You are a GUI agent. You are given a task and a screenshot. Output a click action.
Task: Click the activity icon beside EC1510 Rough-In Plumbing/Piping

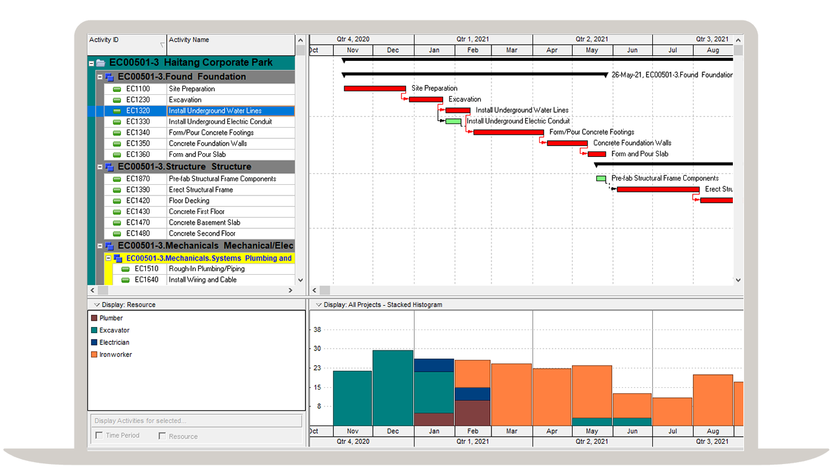[126, 268]
